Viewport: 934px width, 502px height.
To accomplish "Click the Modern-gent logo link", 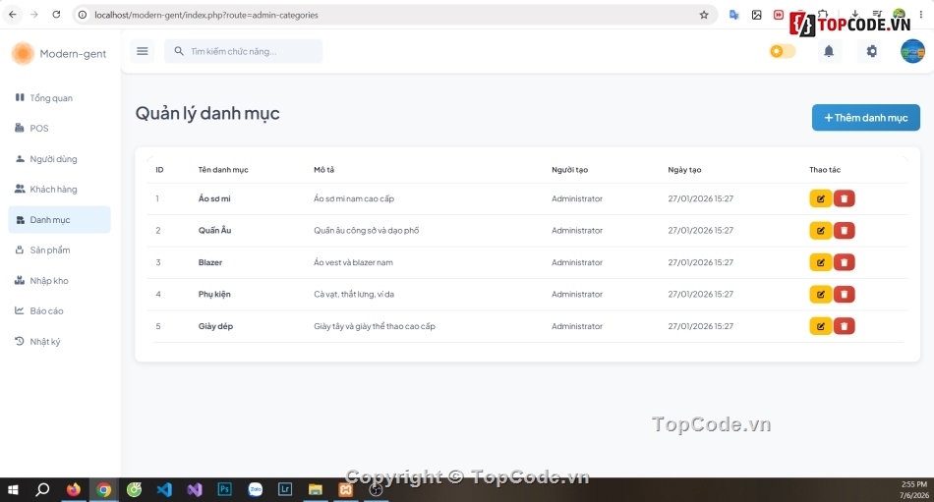I will click(x=59, y=54).
